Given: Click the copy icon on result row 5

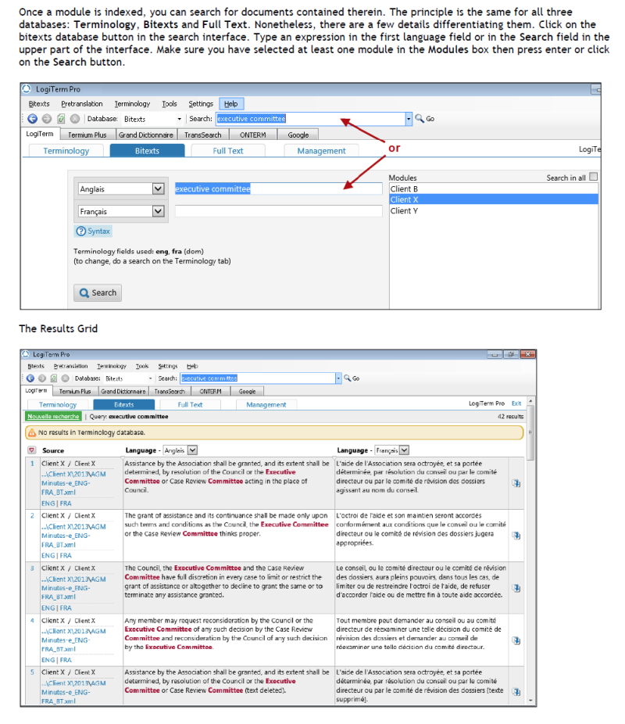Looking at the screenshot, I should (x=516, y=692).
